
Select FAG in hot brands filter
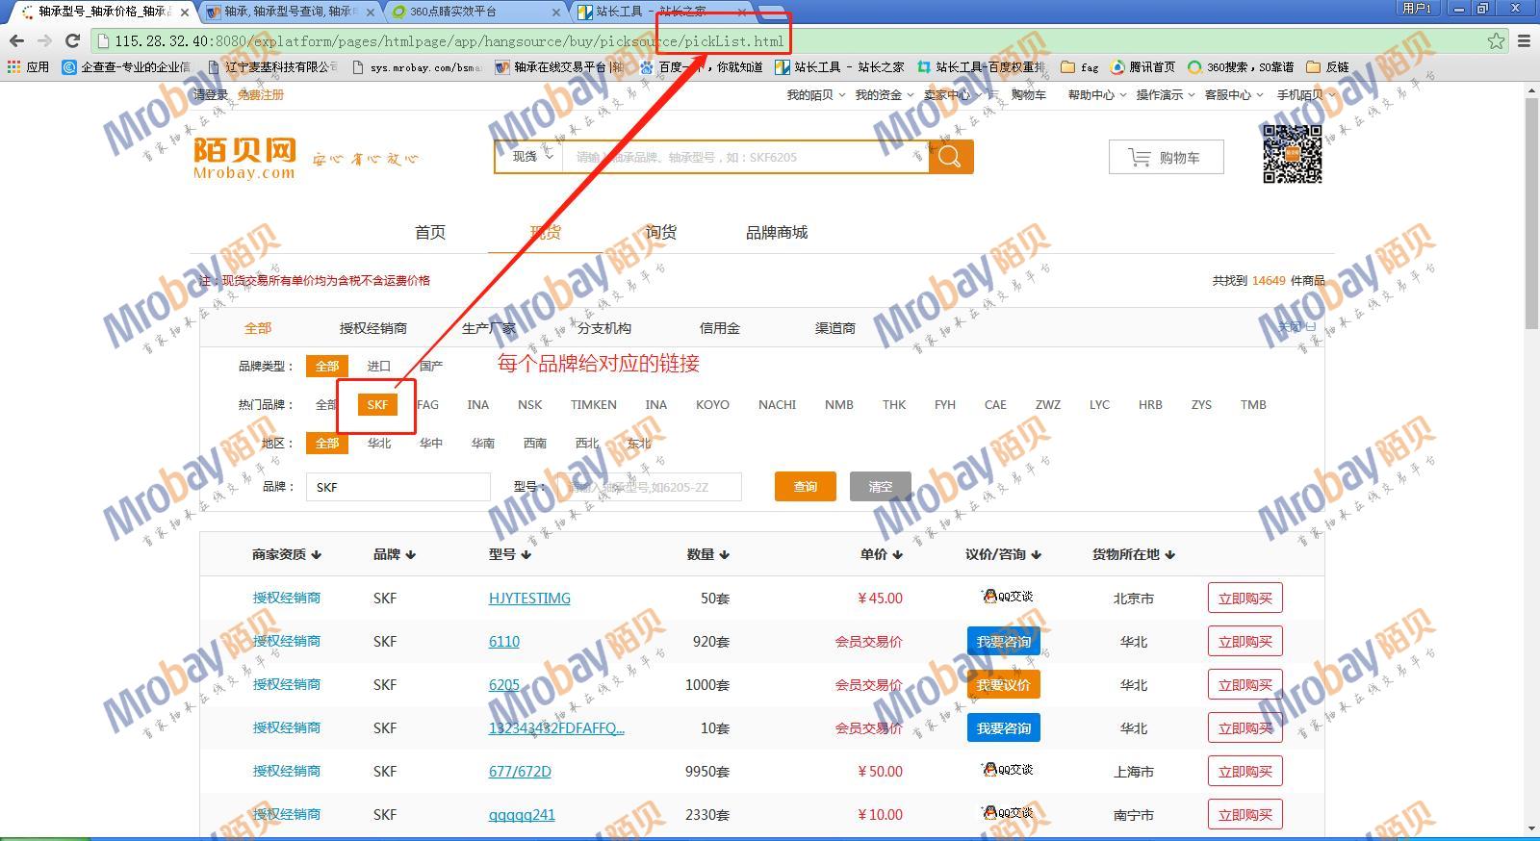(427, 405)
